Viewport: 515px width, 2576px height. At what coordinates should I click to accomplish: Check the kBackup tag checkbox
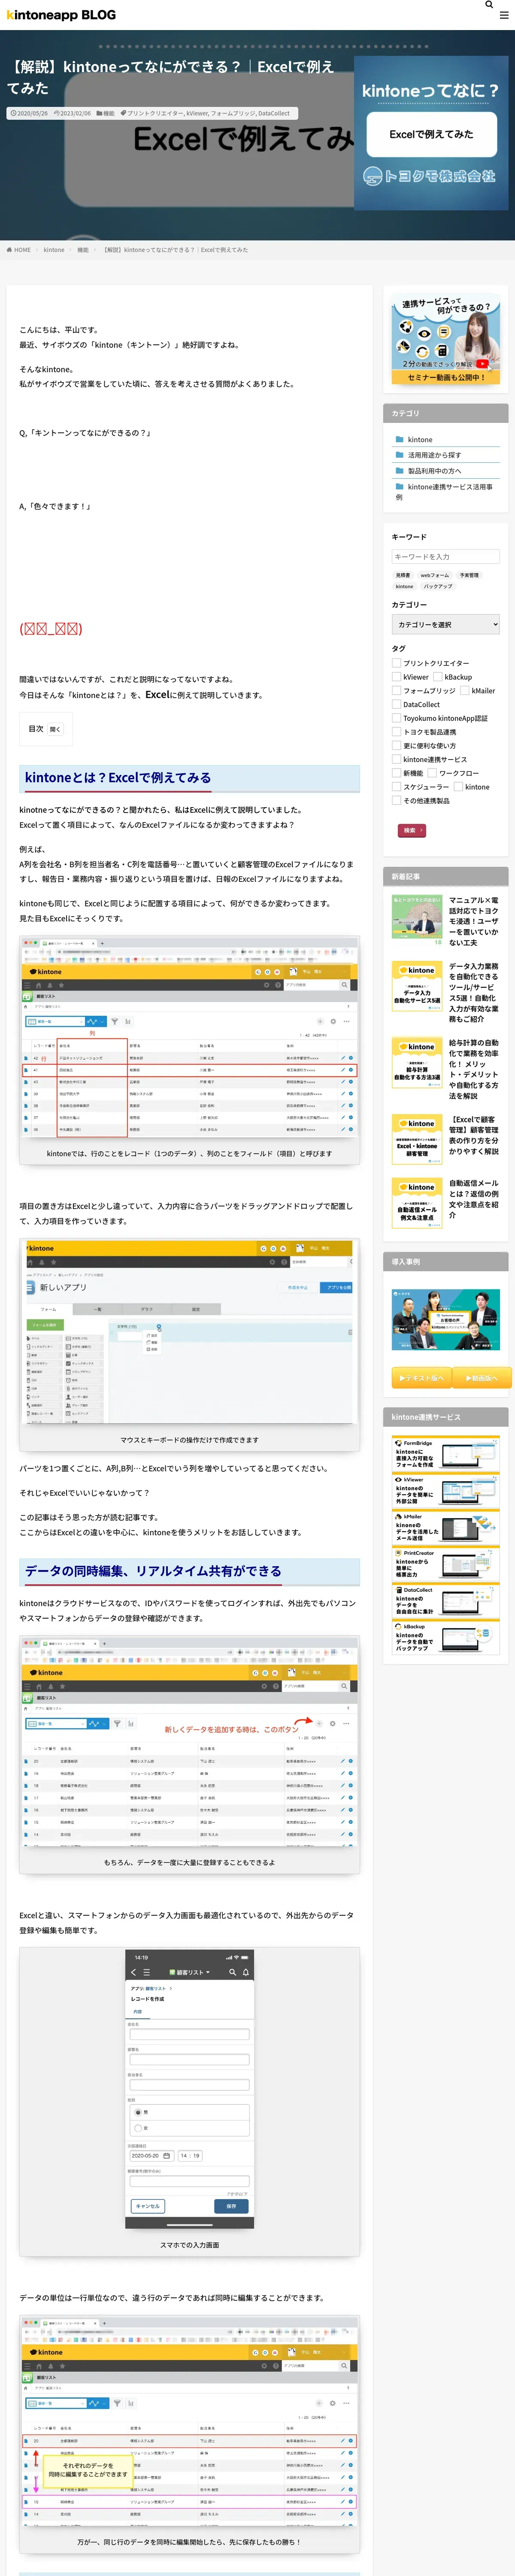coord(438,677)
